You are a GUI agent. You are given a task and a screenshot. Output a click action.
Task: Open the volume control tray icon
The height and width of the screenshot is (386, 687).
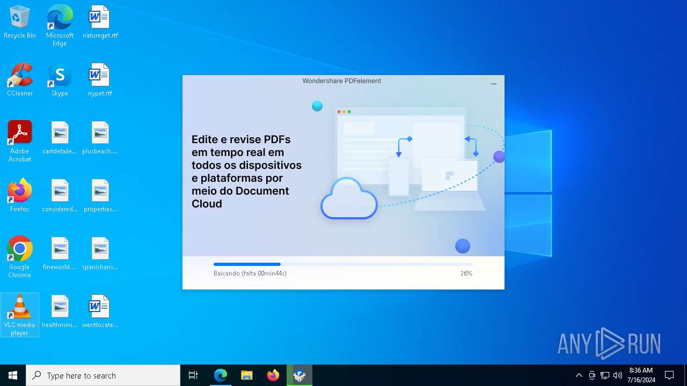(618, 375)
